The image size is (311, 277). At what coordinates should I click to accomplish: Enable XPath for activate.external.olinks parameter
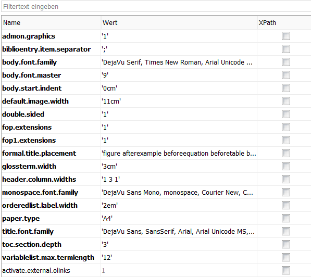286,270
